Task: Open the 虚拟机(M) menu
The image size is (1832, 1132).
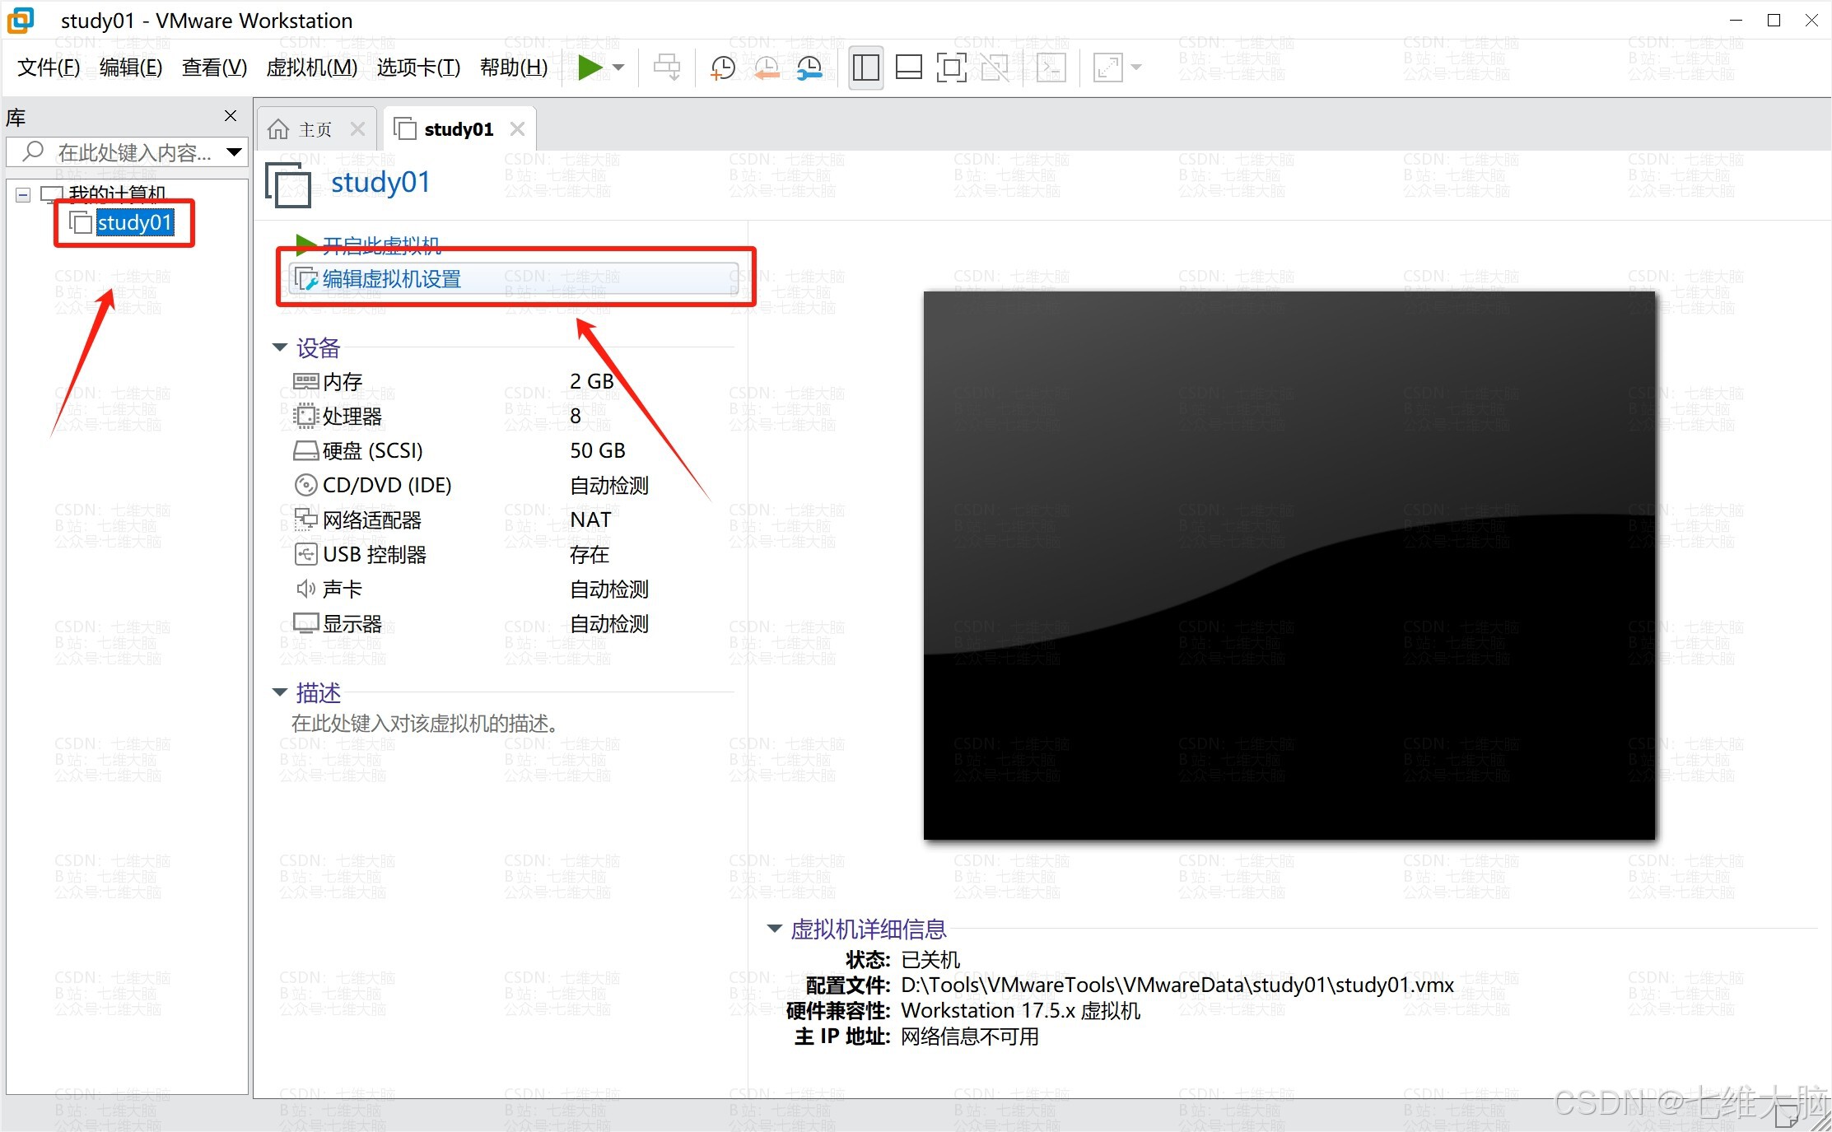Action: [311, 68]
